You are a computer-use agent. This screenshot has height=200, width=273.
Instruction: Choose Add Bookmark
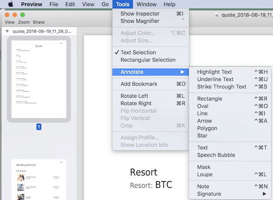(x=151, y=84)
